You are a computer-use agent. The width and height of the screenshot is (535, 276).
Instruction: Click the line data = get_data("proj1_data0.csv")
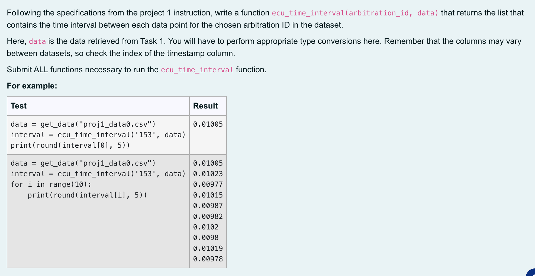(x=83, y=124)
